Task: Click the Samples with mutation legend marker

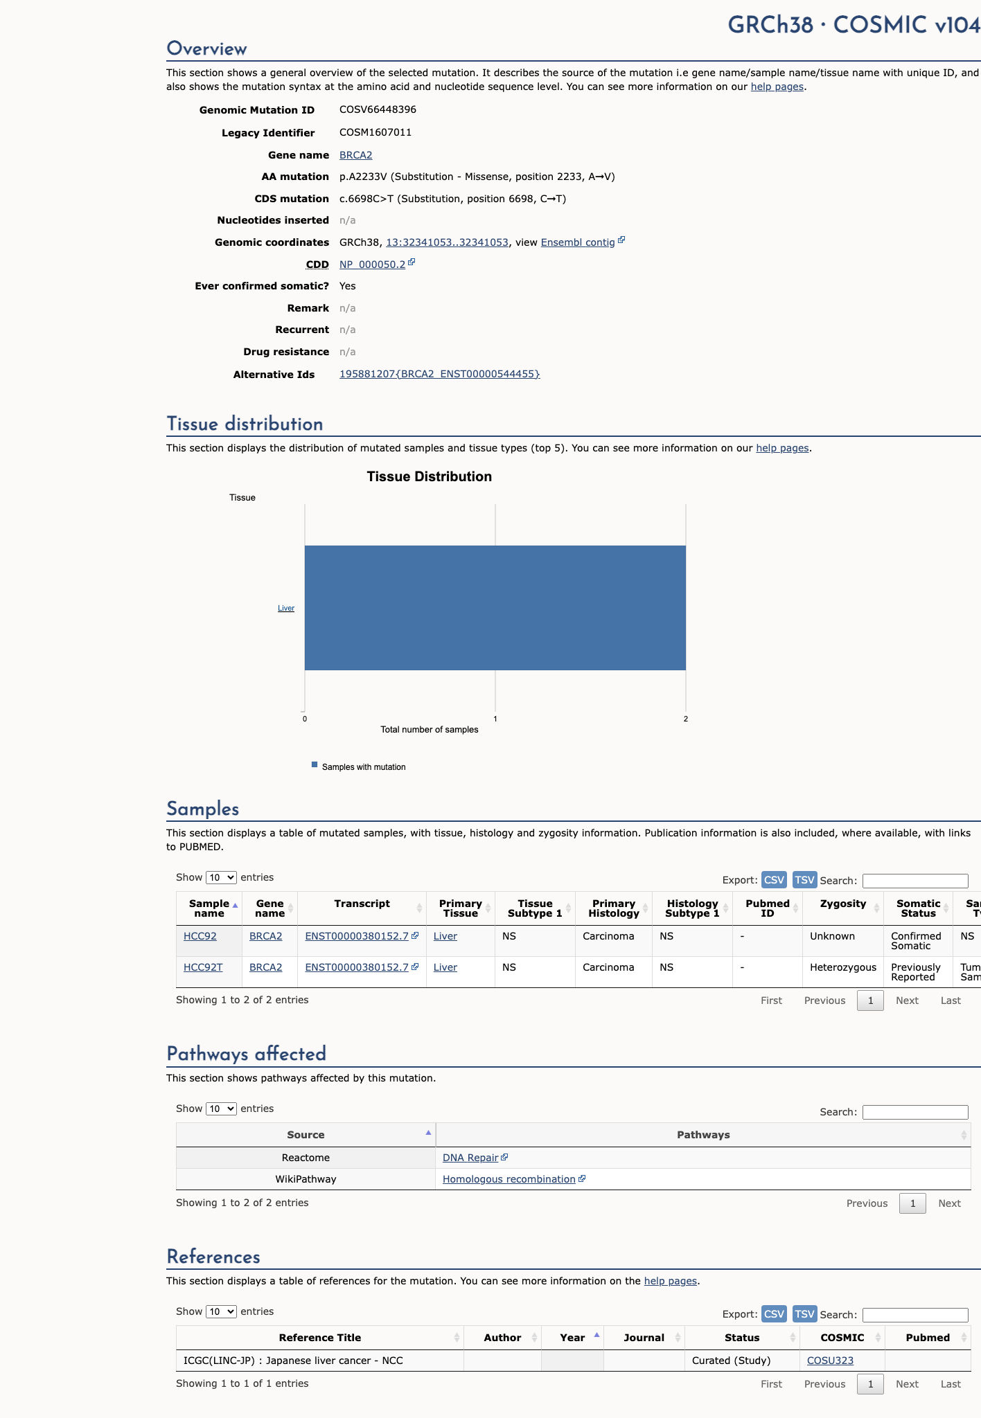Action: 315,765
